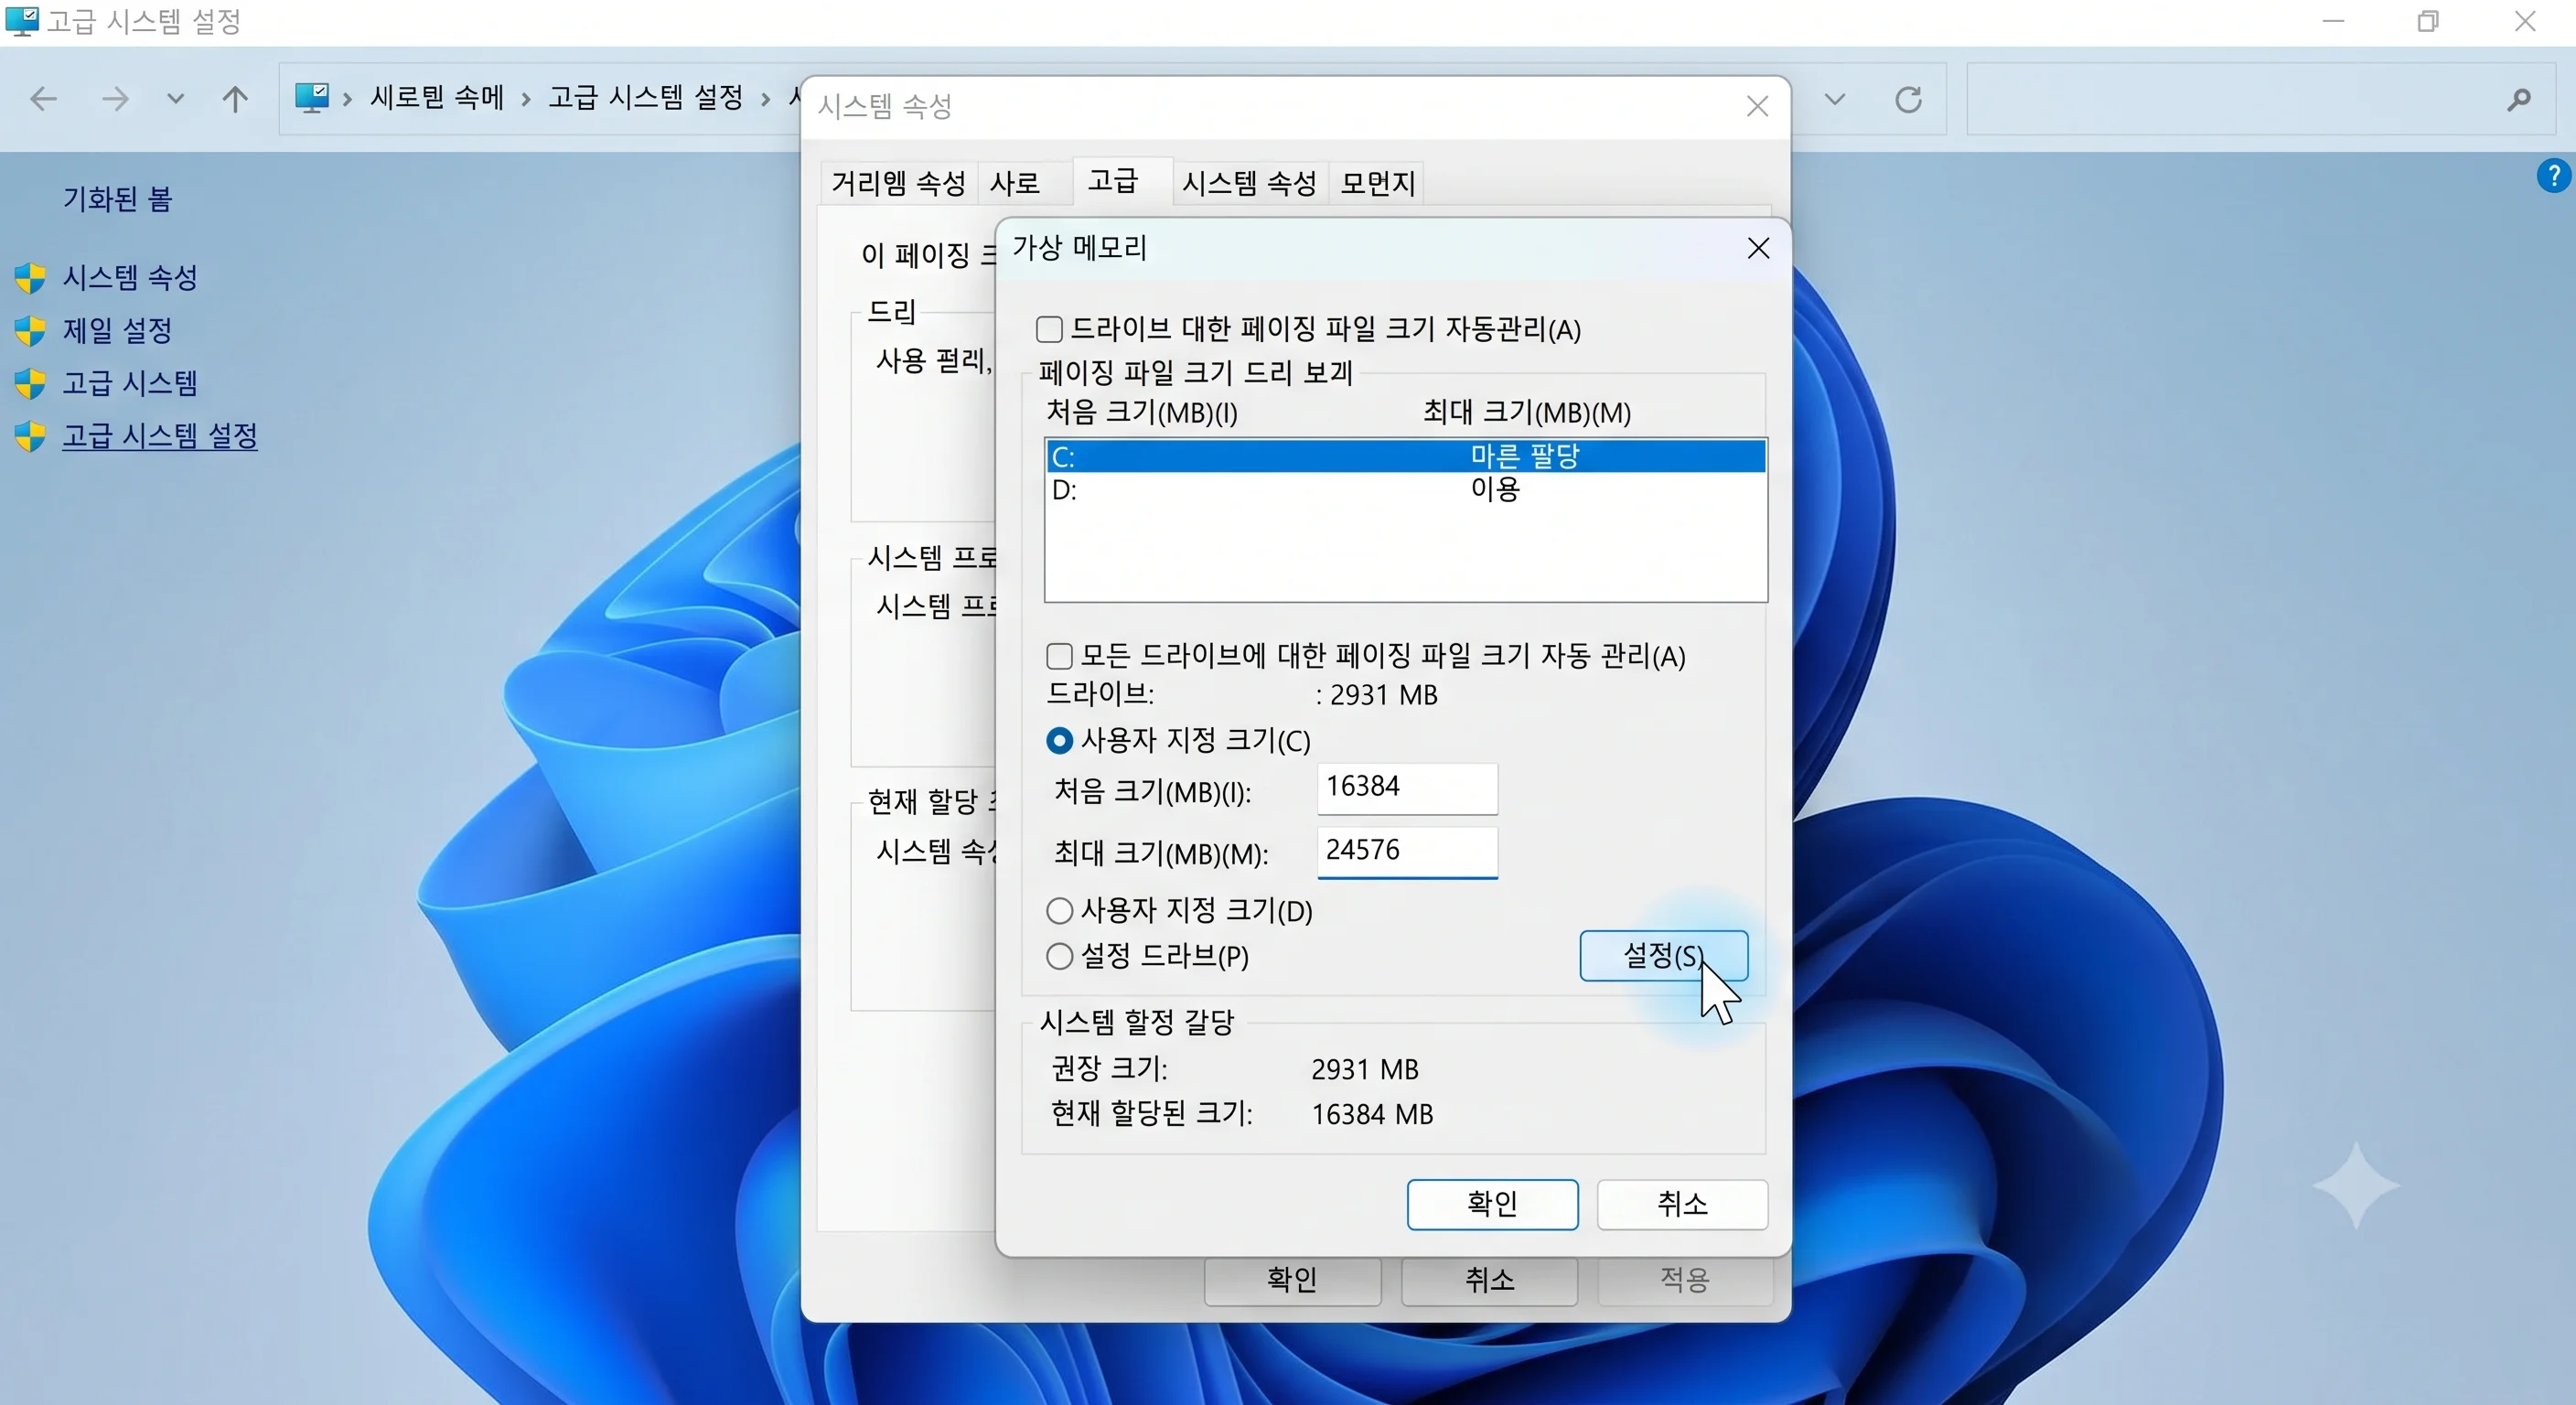Expand the address bar history dropdown

[x=1834, y=99]
